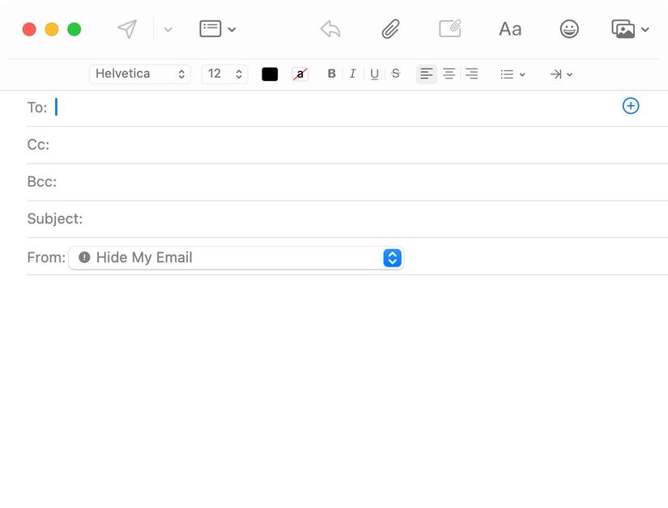The width and height of the screenshot is (668, 508).
Task: Attach a file using the paperclip icon
Action: (389, 28)
